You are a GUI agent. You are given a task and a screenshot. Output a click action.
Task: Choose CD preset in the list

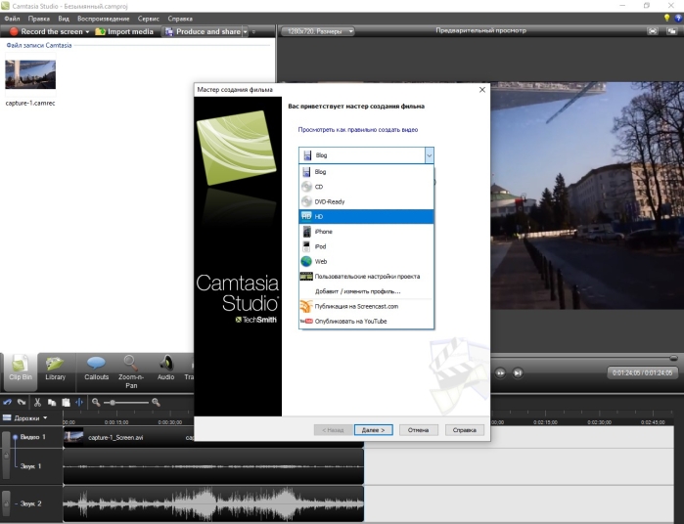[x=366, y=187]
